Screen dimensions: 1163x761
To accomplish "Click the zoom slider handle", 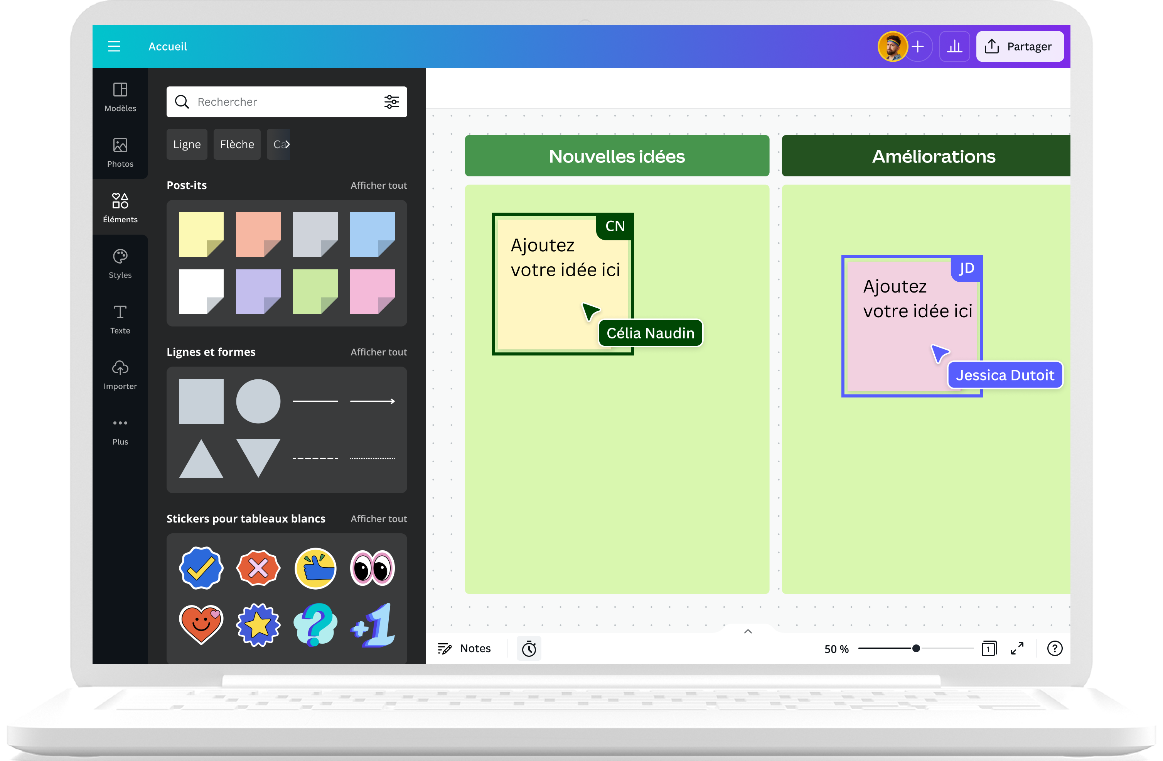I will (916, 649).
